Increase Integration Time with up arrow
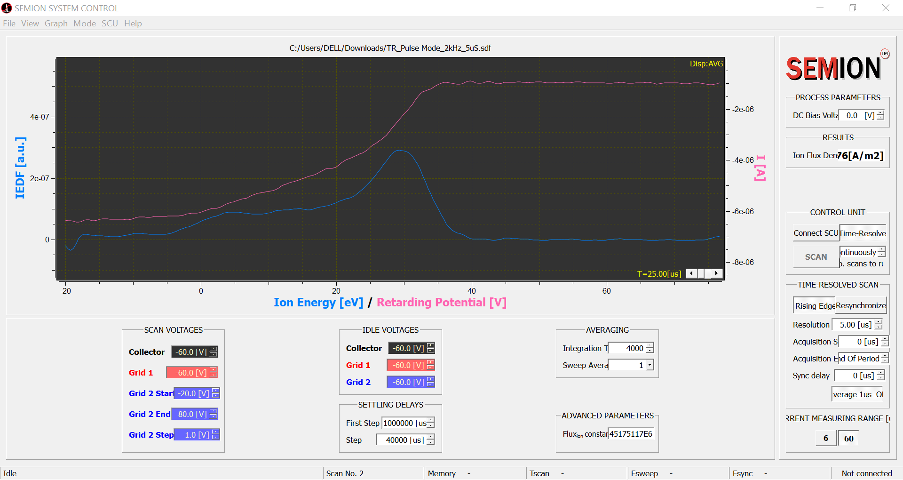Image resolution: width=903 pixels, height=480 pixels. (650, 345)
